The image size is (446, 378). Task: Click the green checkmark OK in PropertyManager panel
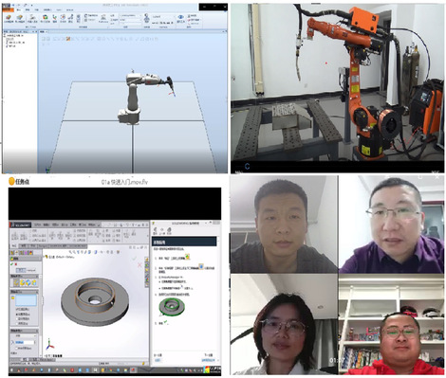(x=11, y=264)
